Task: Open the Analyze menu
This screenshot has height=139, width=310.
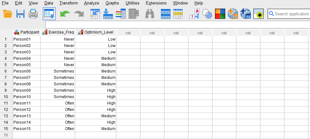Action: point(91,3)
